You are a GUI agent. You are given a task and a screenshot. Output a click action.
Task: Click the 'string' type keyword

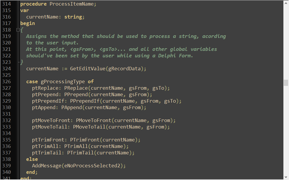[x=73, y=17]
